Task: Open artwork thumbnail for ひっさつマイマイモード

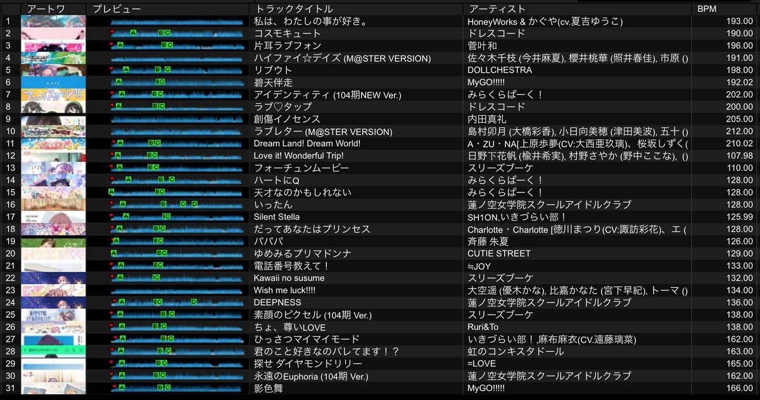Action: click(x=54, y=339)
